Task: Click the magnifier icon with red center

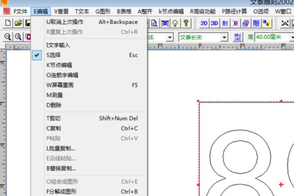Action: (8, 37)
